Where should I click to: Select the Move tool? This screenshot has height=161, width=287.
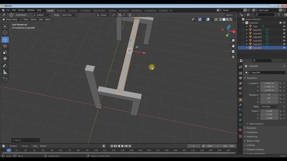tap(5, 40)
